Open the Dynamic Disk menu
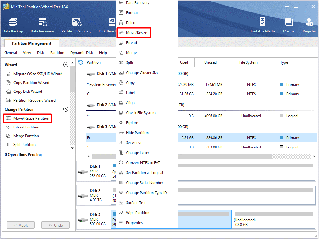Screen dimensions: 320x239 coord(81,52)
